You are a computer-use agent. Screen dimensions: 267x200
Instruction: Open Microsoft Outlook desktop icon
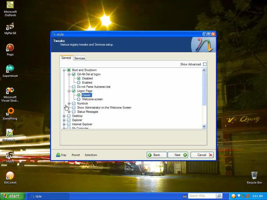pyautogui.click(x=10, y=9)
